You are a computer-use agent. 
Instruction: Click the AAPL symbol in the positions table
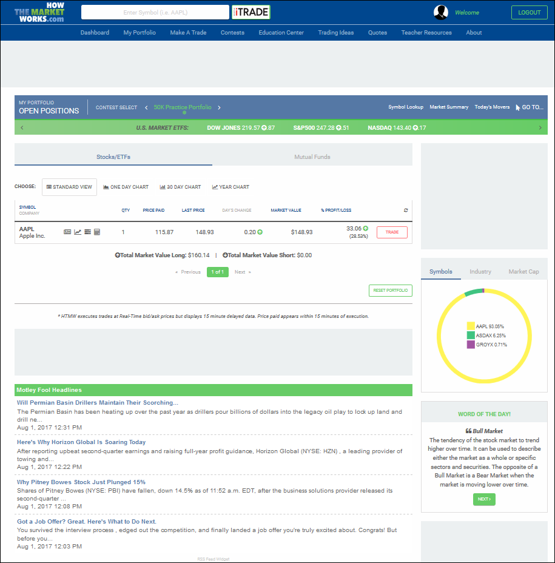[x=27, y=229]
